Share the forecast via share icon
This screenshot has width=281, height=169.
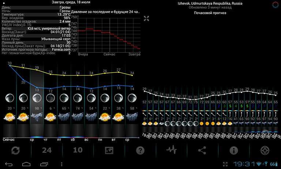tap(202, 150)
